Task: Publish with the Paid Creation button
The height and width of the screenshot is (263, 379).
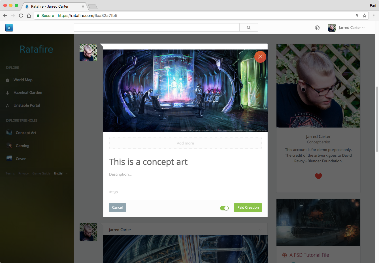Action: tap(248, 207)
